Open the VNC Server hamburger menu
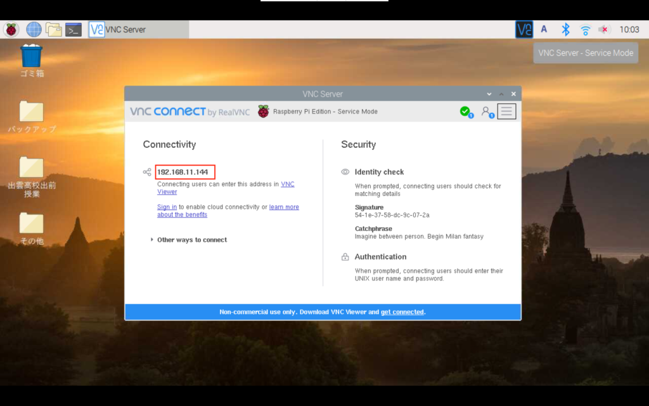The image size is (649, 406). pos(506,112)
